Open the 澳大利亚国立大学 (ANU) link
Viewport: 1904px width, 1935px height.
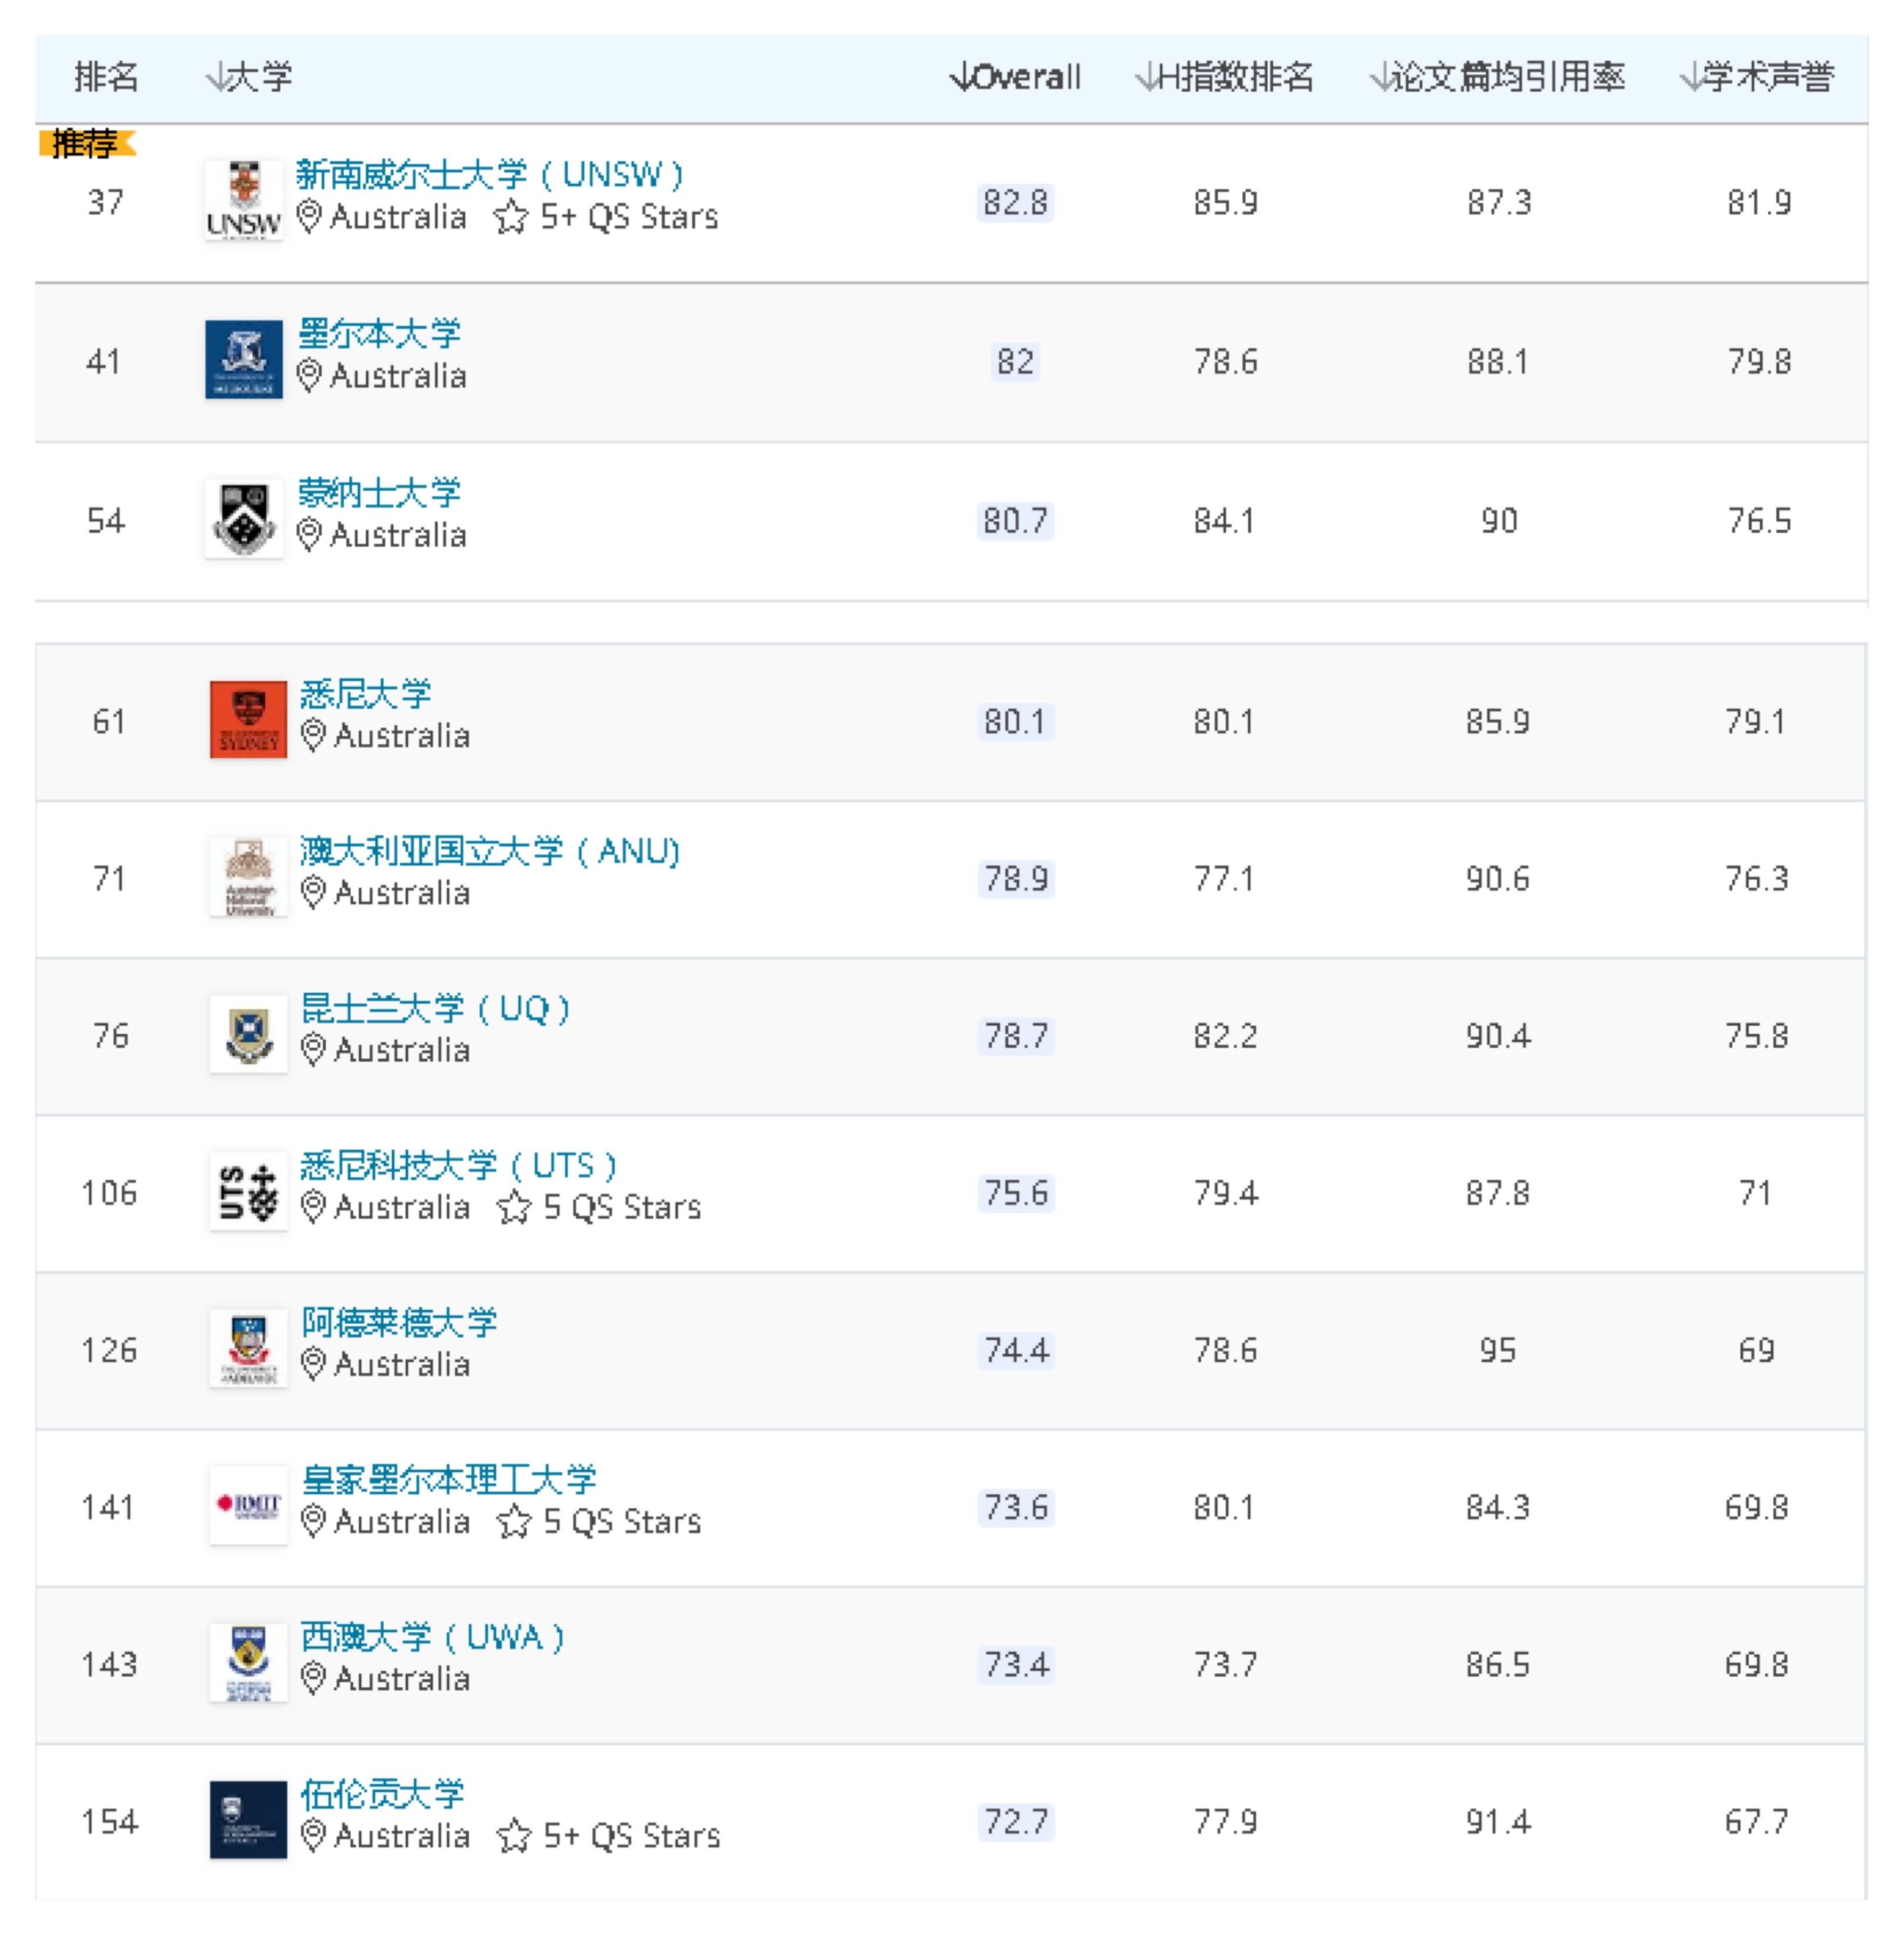(x=489, y=852)
